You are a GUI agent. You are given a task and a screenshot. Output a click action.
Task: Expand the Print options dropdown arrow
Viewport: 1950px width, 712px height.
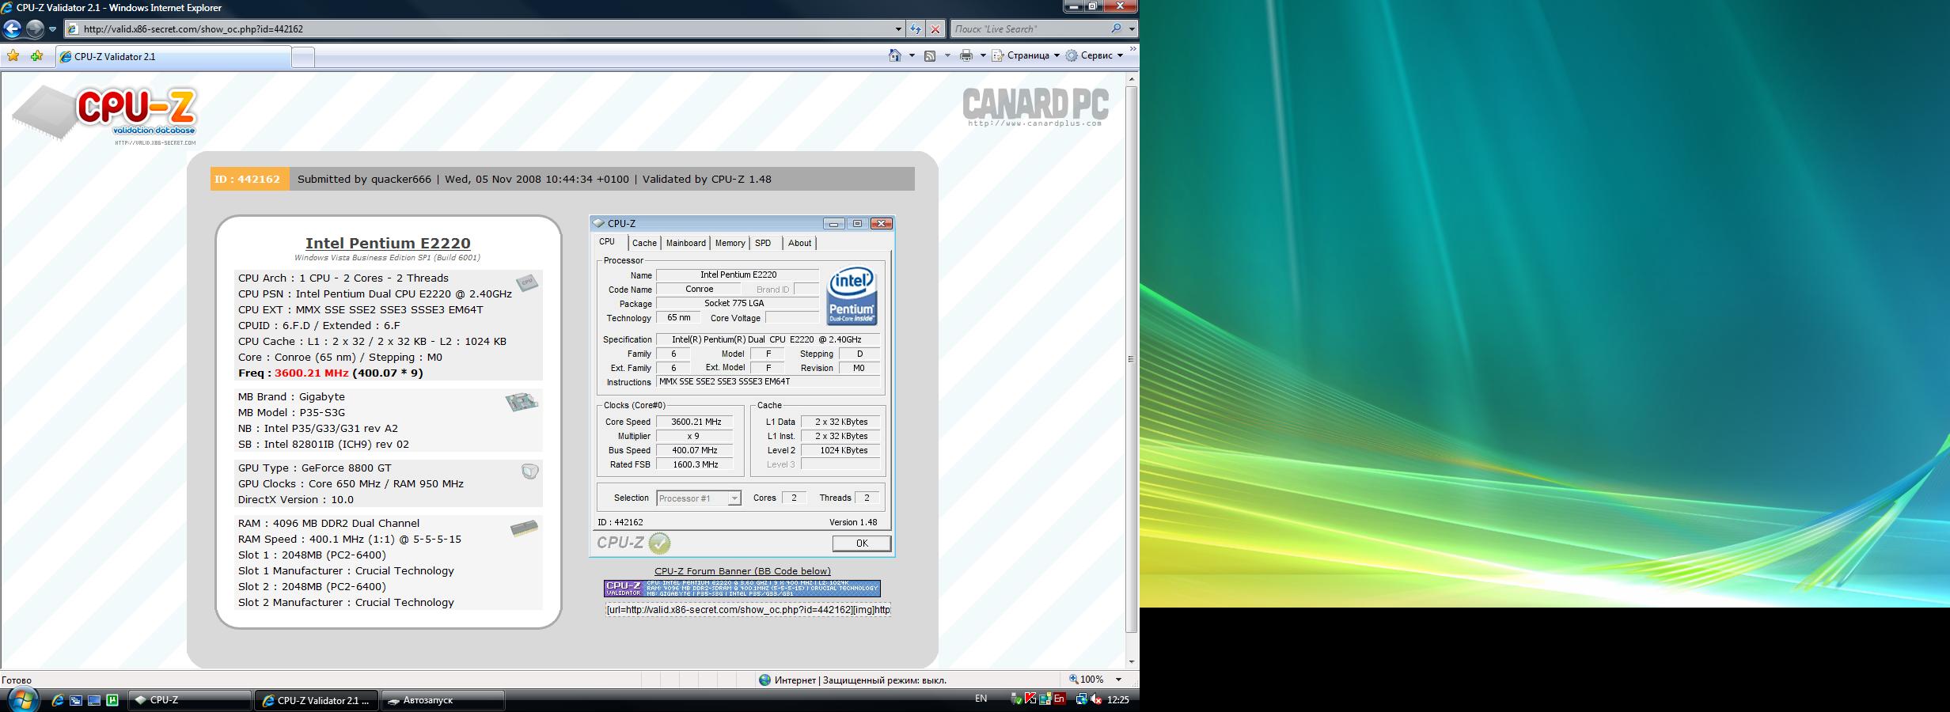[x=983, y=55]
